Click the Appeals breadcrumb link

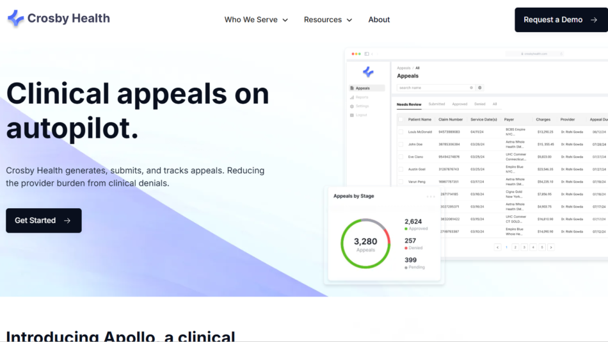(x=404, y=68)
